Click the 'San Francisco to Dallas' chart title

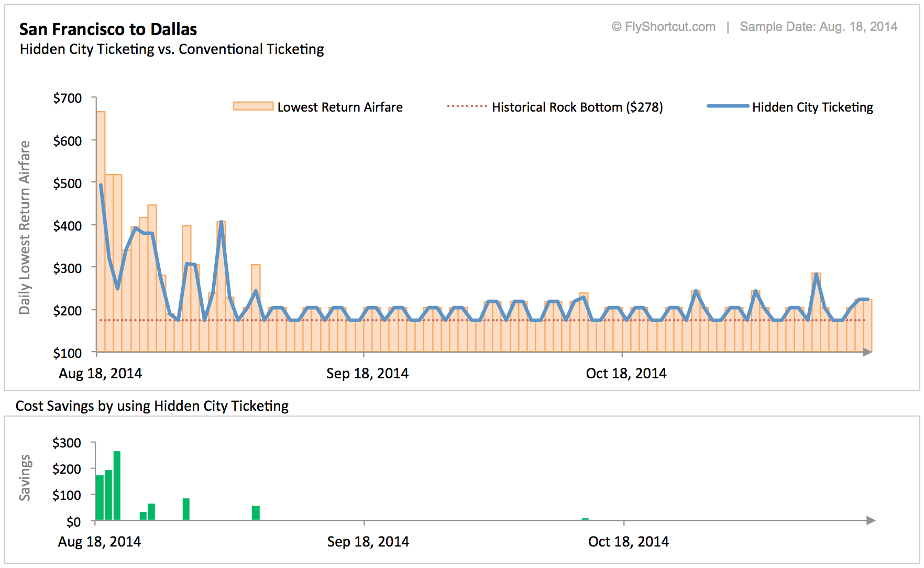pyautogui.click(x=108, y=29)
